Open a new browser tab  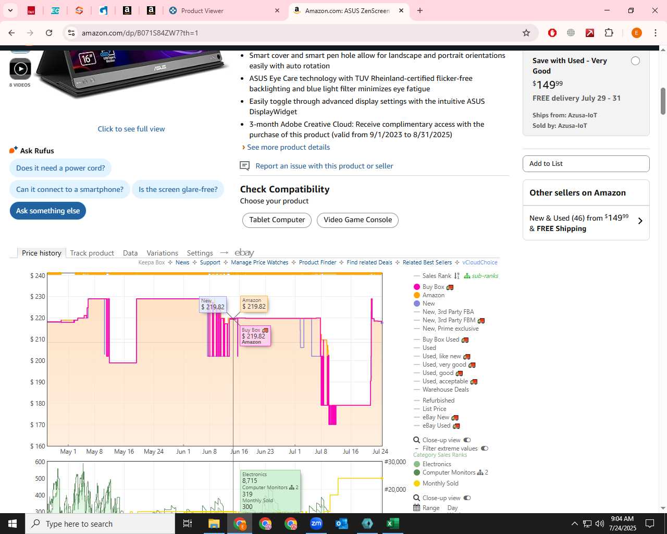(x=420, y=10)
